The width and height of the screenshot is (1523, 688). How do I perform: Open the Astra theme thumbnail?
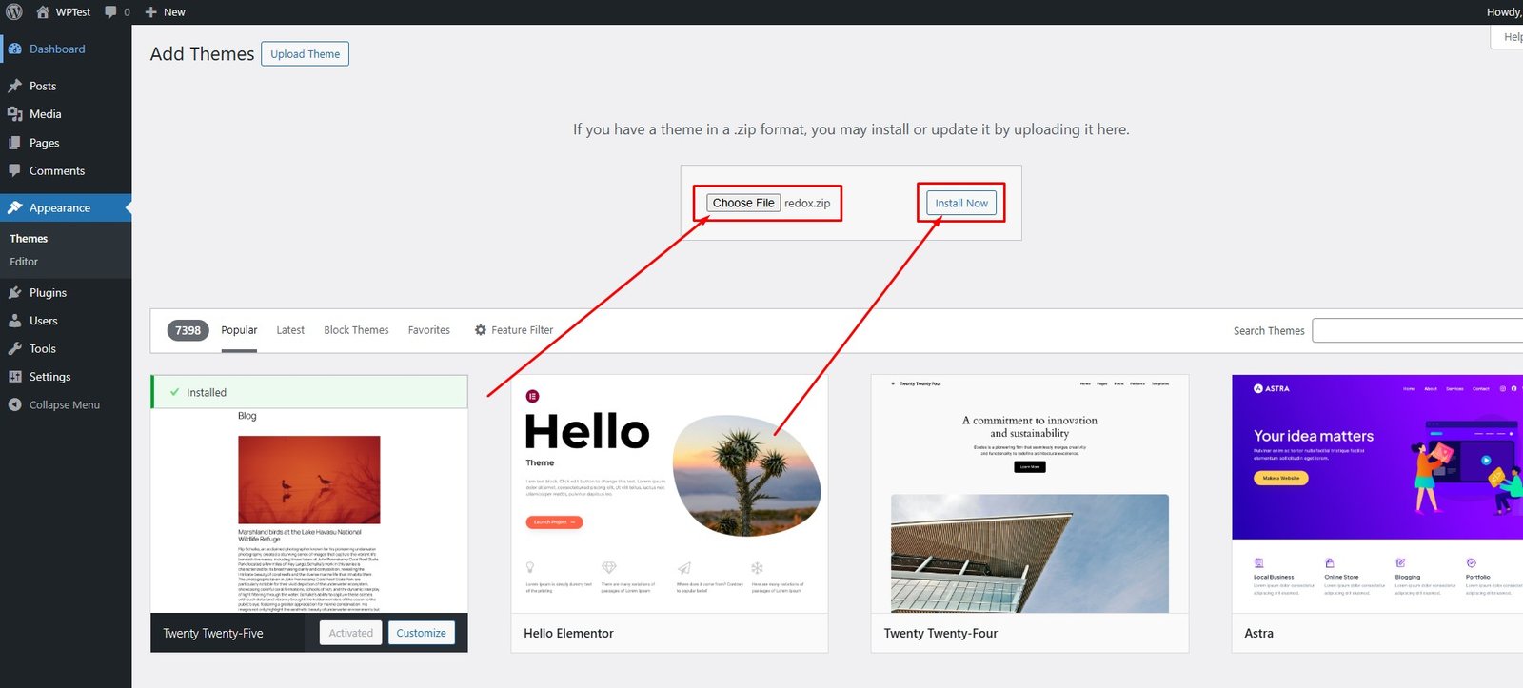pyautogui.click(x=1377, y=494)
